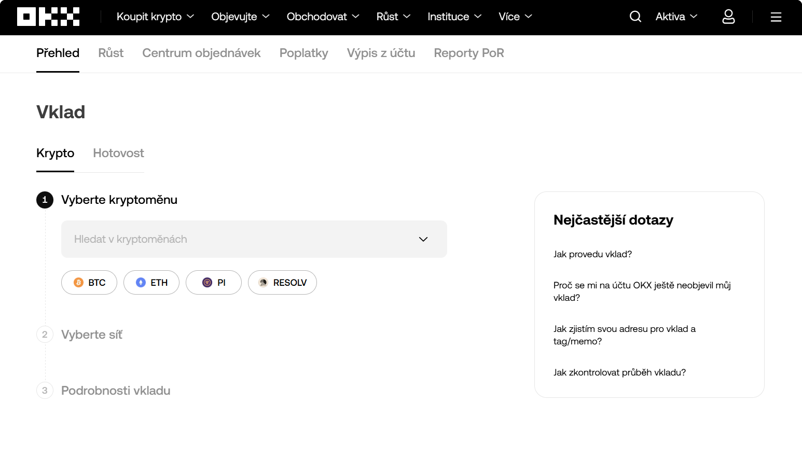The width and height of the screenshot is (802, 472).
Task: Open the 'Jak provedu vklad?' FAQ link
Action: (x=592, y=254)
